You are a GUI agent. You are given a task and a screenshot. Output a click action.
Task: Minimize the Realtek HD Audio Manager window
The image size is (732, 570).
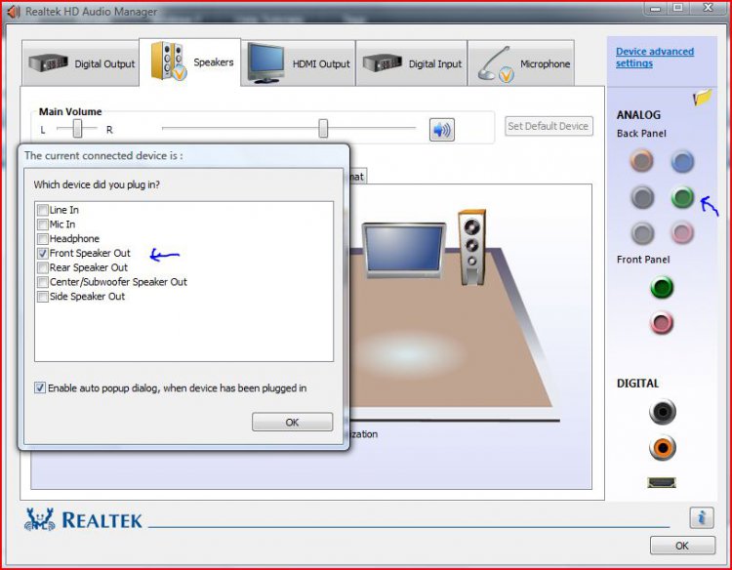[x=657, y=8]
